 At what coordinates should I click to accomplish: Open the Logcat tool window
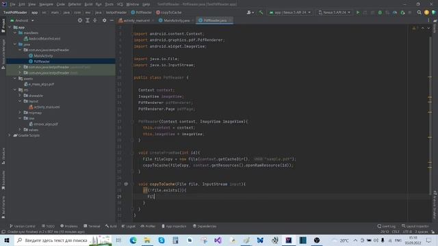[x=129, y=226]
